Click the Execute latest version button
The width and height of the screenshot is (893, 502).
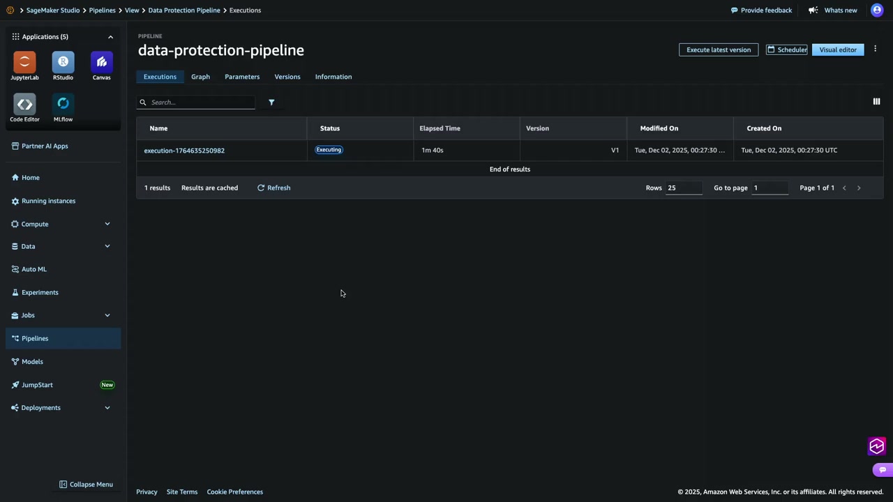718,50
